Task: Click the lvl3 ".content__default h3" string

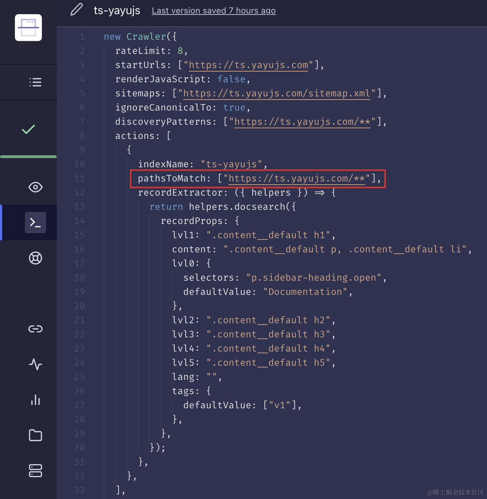Action: [268, 334]
